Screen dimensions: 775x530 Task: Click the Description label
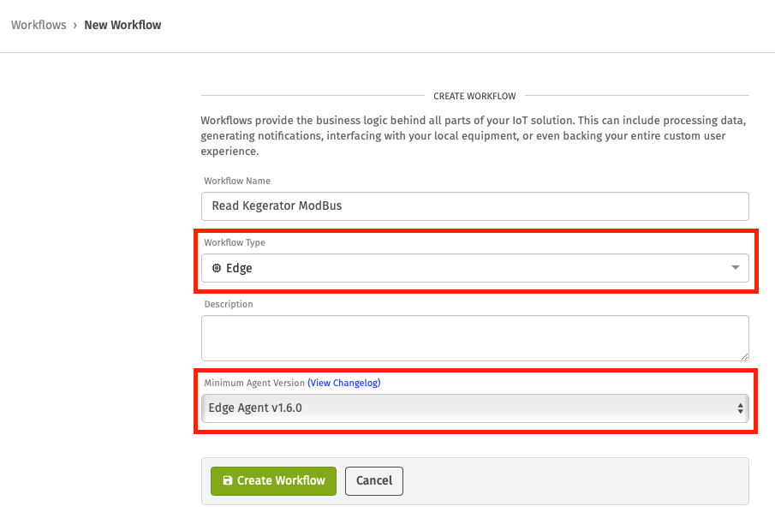coord(229,304)
